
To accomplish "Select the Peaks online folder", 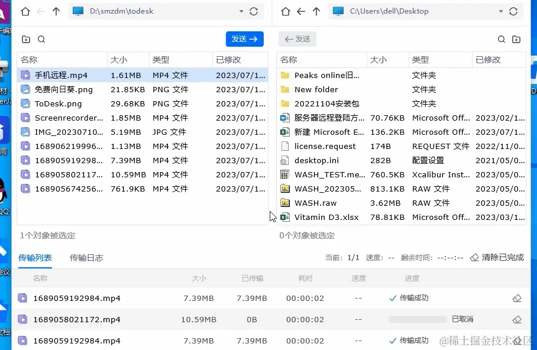I will point(401,75).
